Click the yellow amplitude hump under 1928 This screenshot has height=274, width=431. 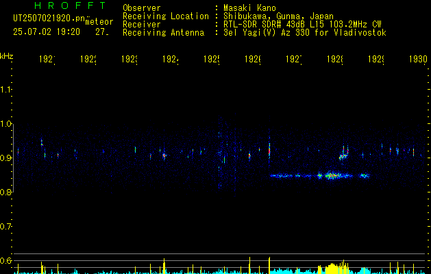pyautogui.click(x=333, y=269)
